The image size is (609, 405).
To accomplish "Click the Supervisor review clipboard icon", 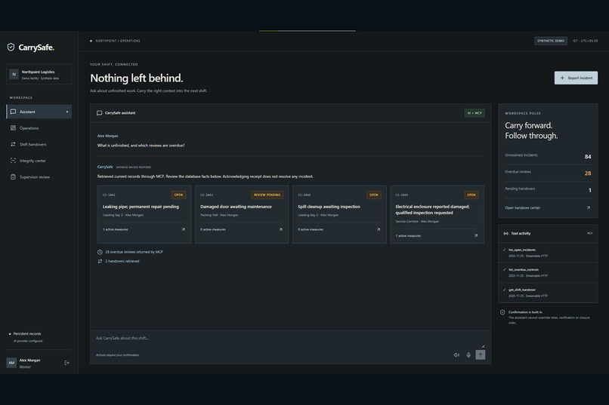I will 13,176.
